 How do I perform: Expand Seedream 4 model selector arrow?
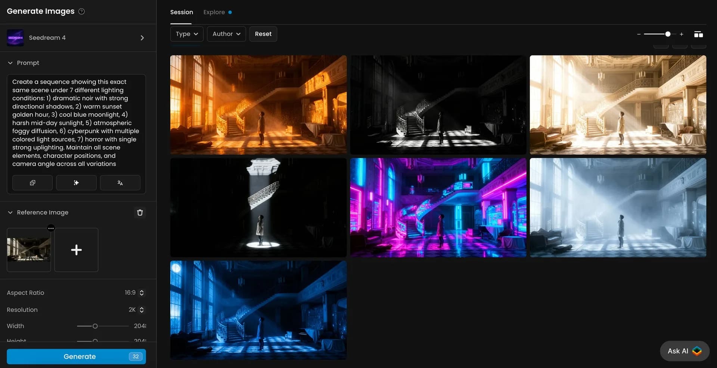142,38
